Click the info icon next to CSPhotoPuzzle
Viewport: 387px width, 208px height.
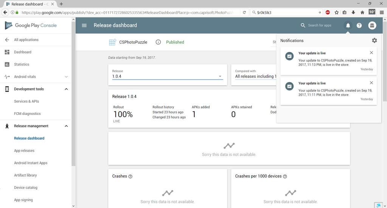158,42
